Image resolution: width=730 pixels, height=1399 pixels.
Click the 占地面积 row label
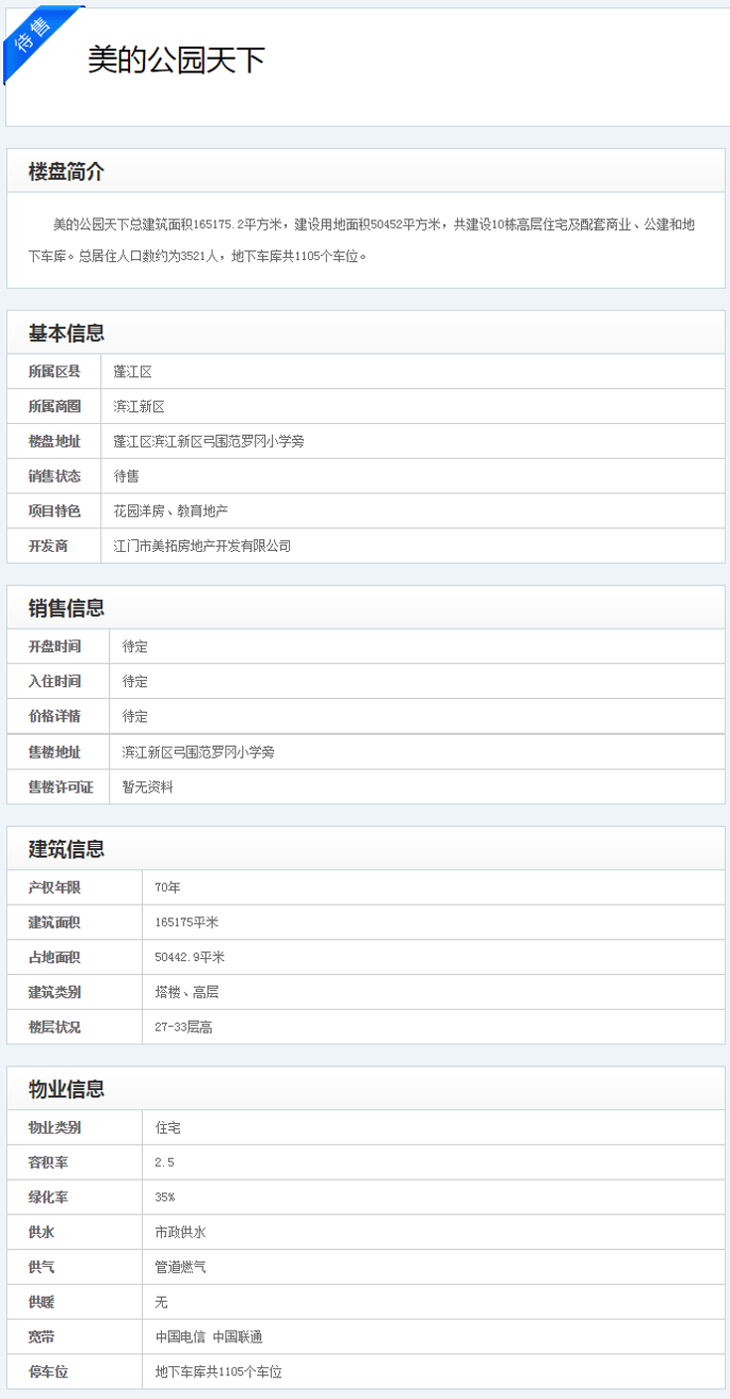point(55,957)
